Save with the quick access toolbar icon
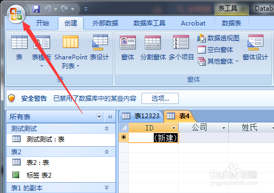This screenshot has width=274, height=193. click(x=36, y=9)
